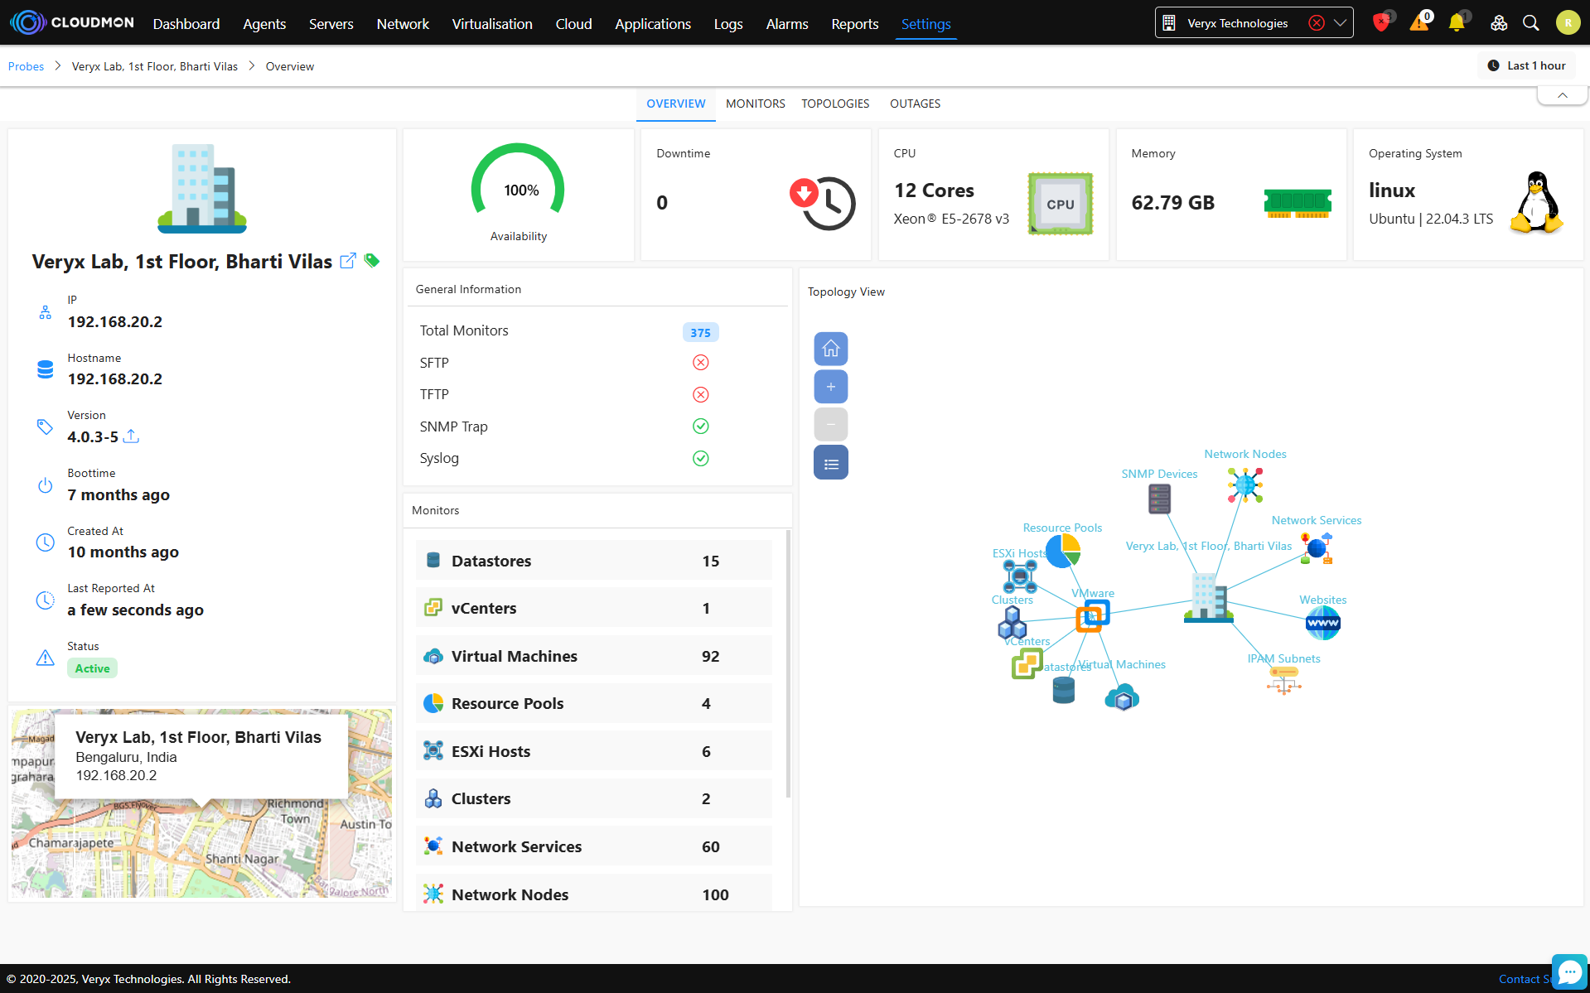Open the search magnifier in top bar

1530,23
